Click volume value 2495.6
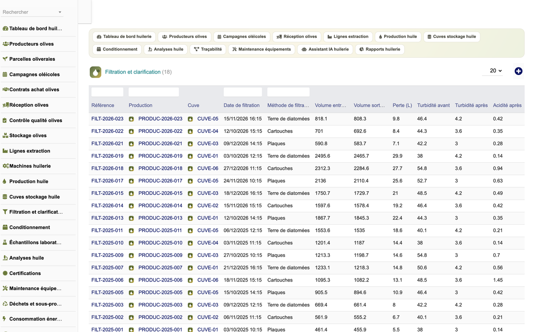 point(322,156)
